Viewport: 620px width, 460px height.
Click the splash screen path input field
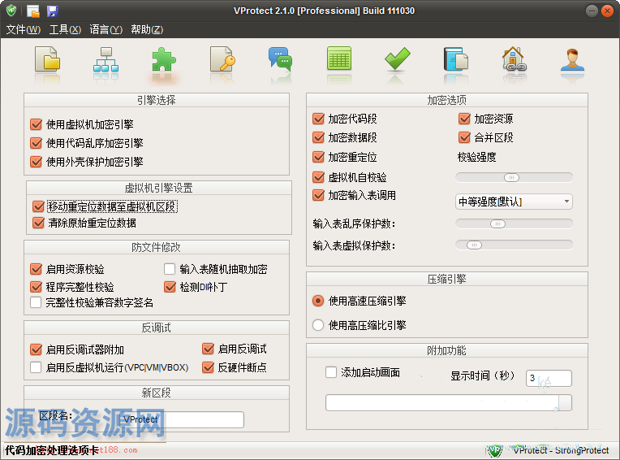click(442, 402)
